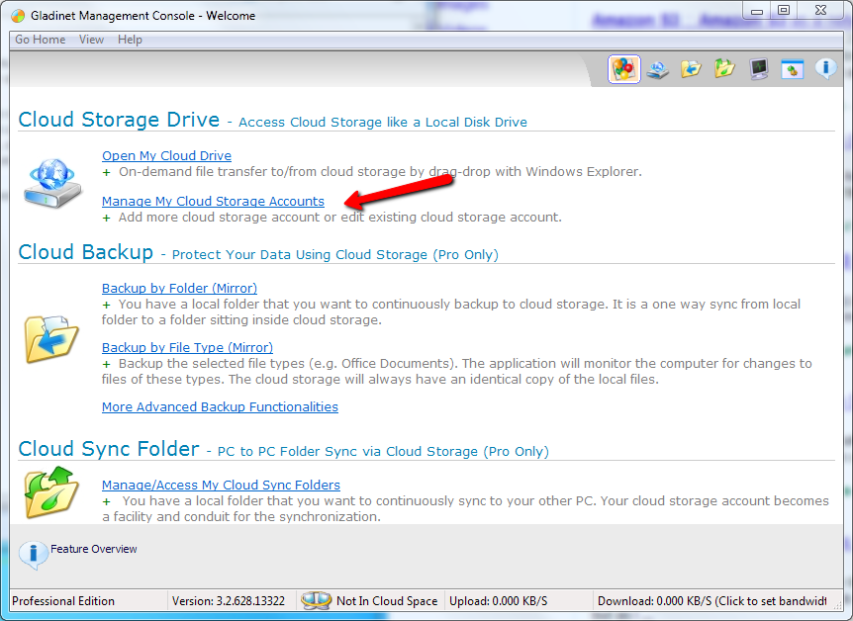853x621 pixels.
Task: Open the Help menu
Action: [130, 40]
